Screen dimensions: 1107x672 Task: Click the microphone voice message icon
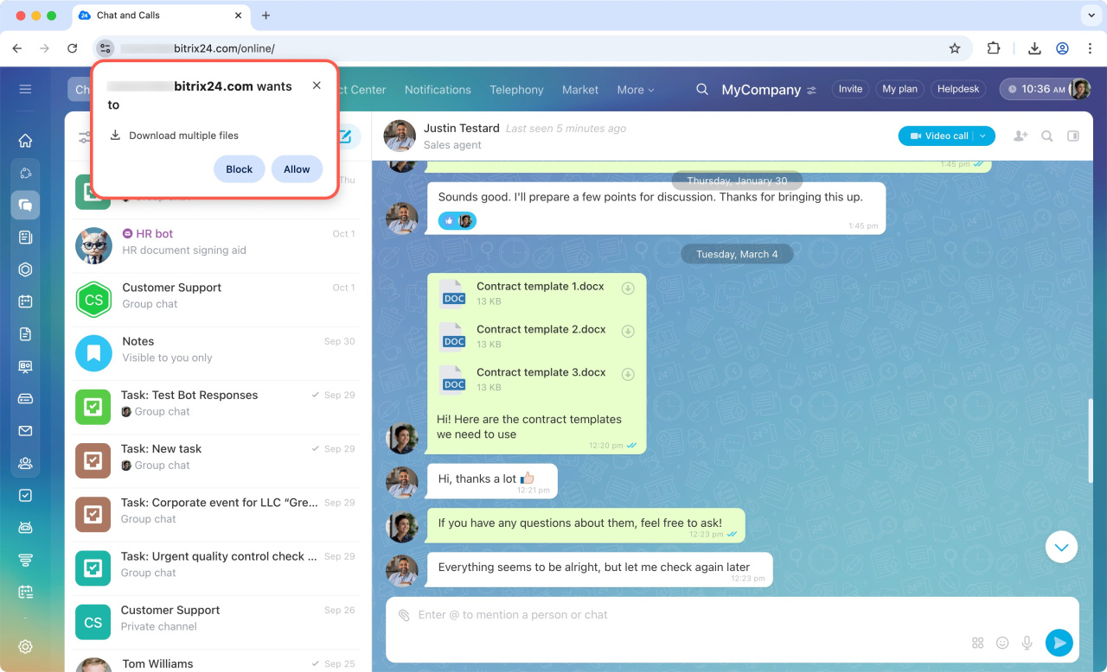tap(1027, 643)
